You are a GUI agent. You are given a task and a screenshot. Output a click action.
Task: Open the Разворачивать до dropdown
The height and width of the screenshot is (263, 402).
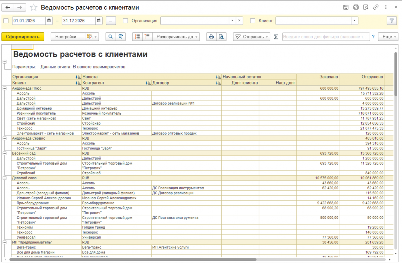[x=176, y=37]
